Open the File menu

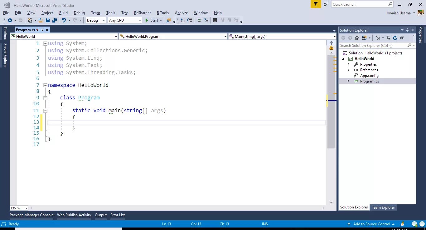(x=6, y=13)
